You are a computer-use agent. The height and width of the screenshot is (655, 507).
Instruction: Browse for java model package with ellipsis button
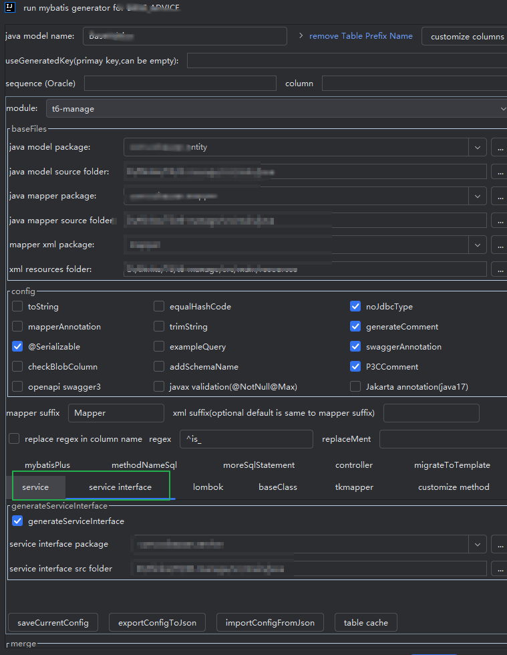click(x=500, y=147)
